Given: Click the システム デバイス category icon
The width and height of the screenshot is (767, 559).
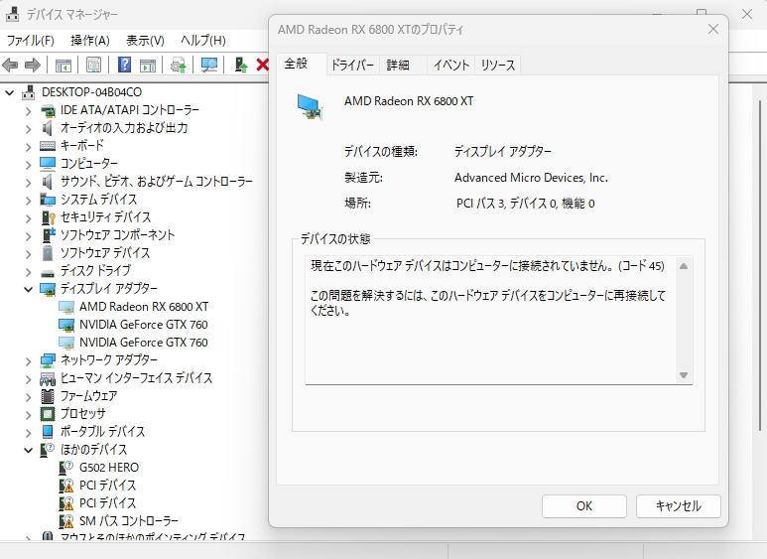Looking at the screenshot, I should (48, 200).
